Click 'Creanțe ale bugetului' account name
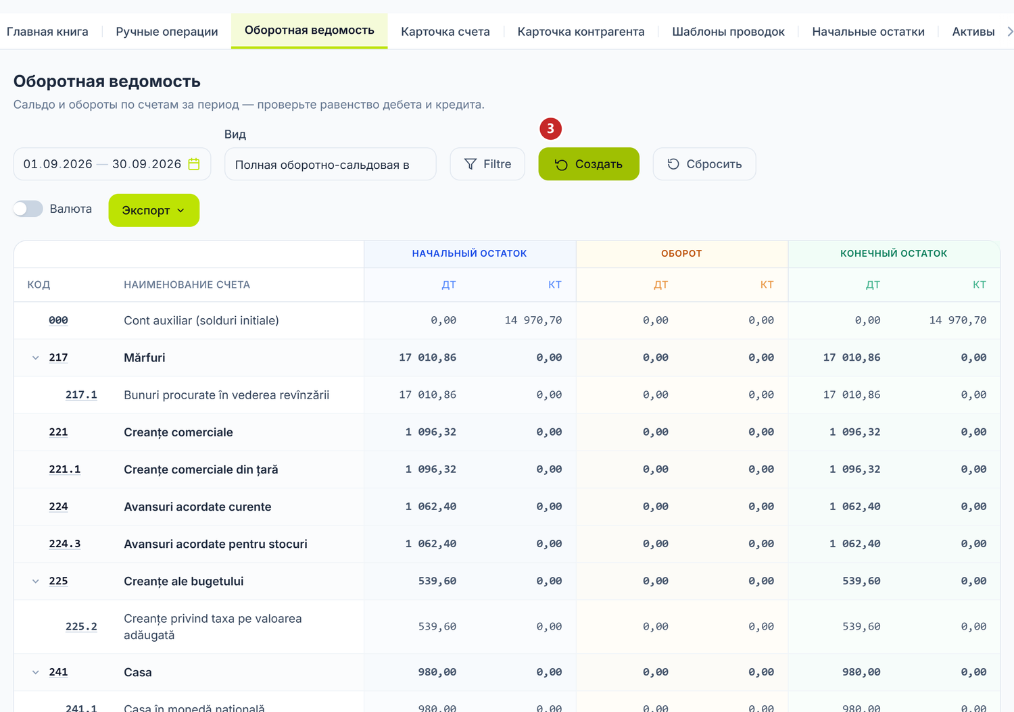The width and height of the screenshot is (1014, 712). [x=184, y=581]
